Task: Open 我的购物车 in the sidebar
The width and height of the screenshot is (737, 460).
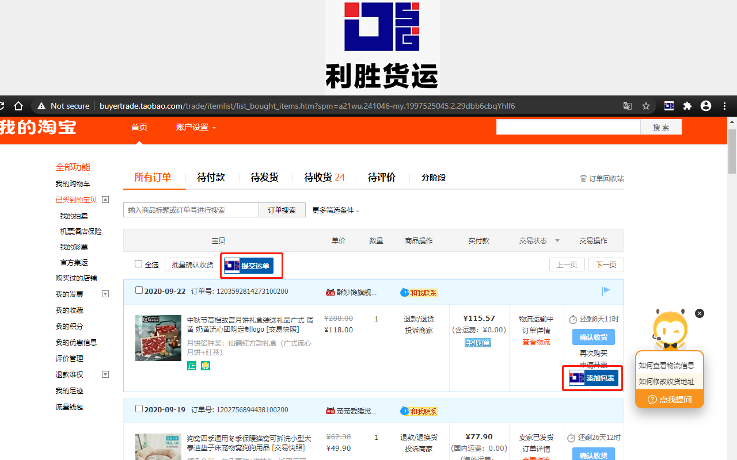Action: point(73,183)
